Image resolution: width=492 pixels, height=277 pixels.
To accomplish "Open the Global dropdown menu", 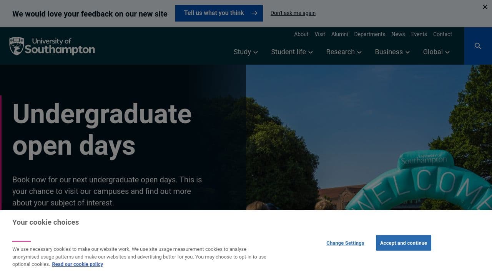I will point(436,52).
